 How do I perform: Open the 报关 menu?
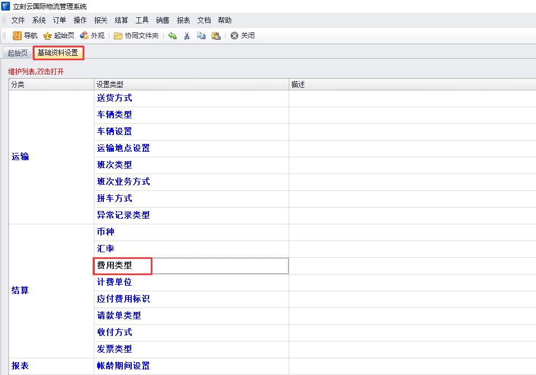[100, 20]
